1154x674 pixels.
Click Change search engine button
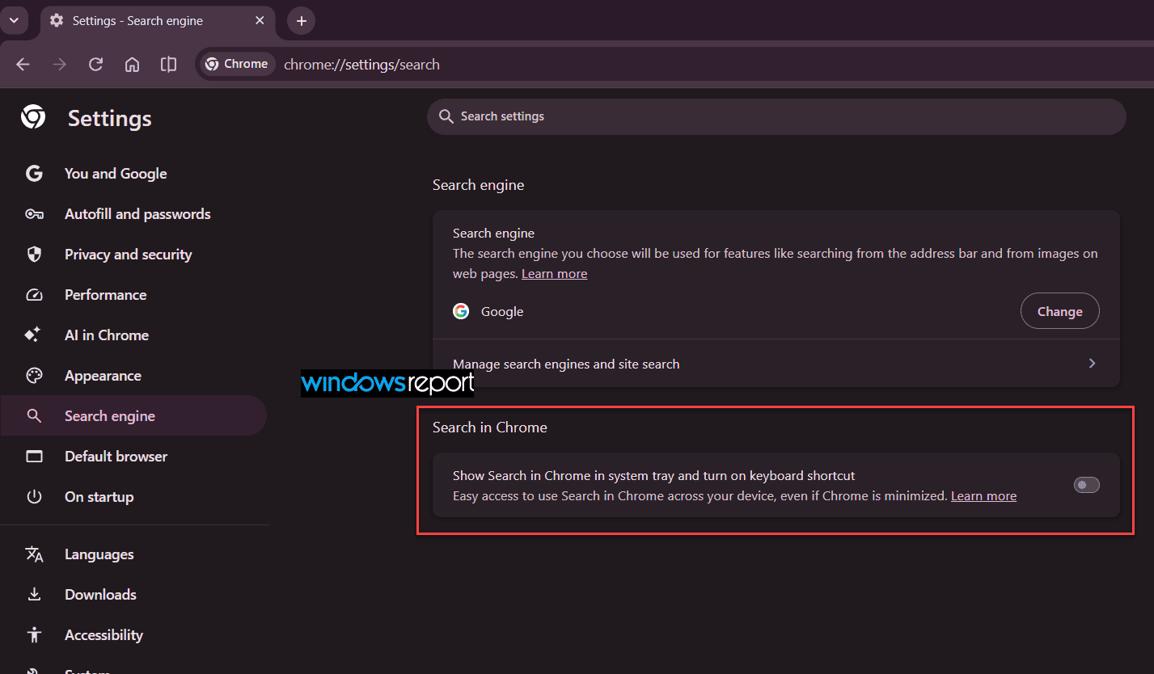tap(1059, 311)
